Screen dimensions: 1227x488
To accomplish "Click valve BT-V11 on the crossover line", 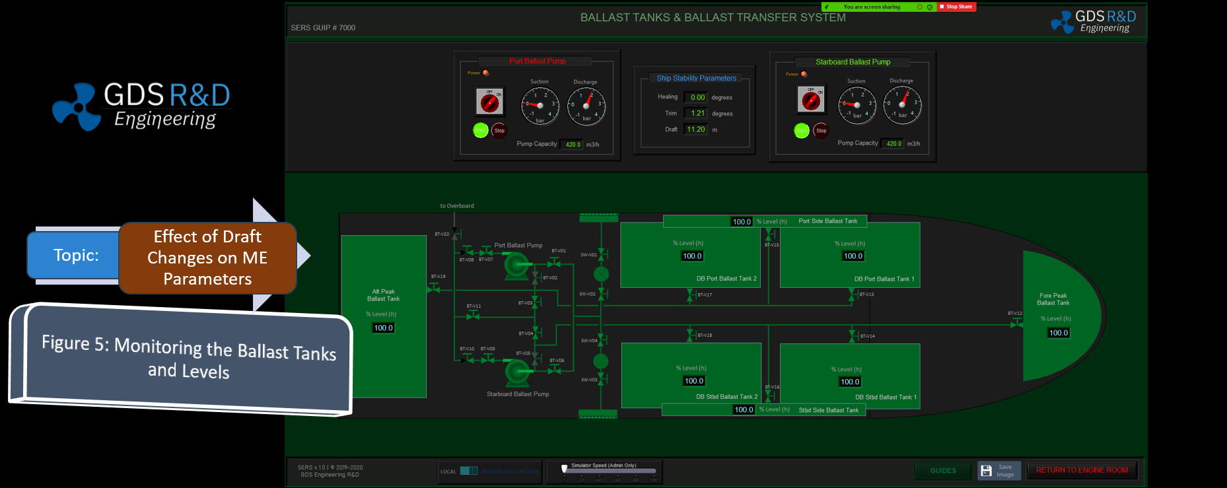I will tap(473, 316).
